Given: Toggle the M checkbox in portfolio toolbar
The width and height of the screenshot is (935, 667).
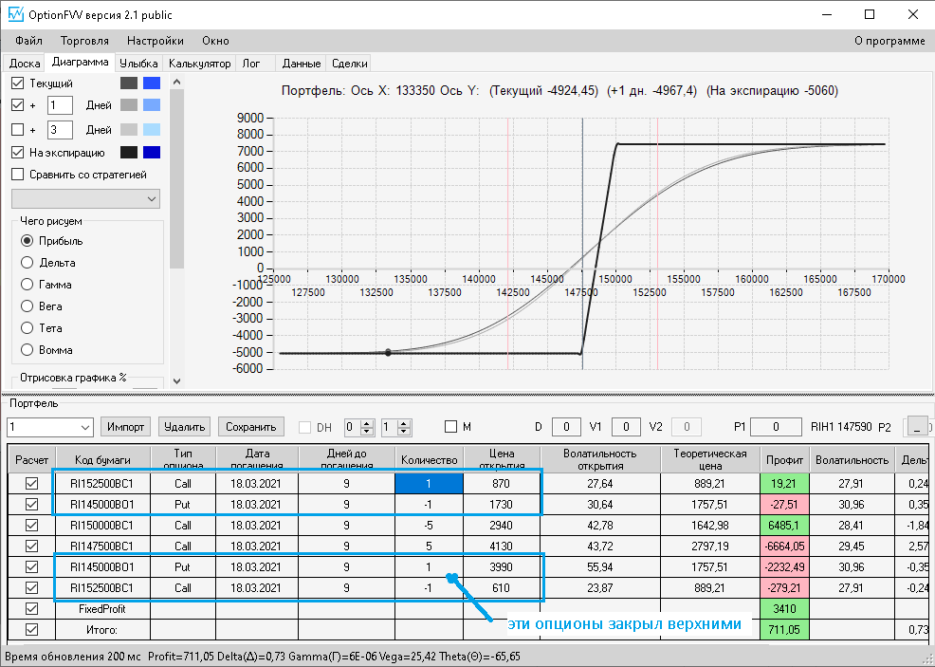Looking at the screenshot, I should [450, 427].
